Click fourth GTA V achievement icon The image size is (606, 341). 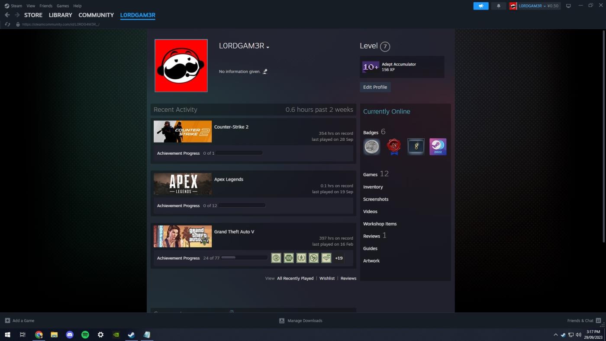314,258
